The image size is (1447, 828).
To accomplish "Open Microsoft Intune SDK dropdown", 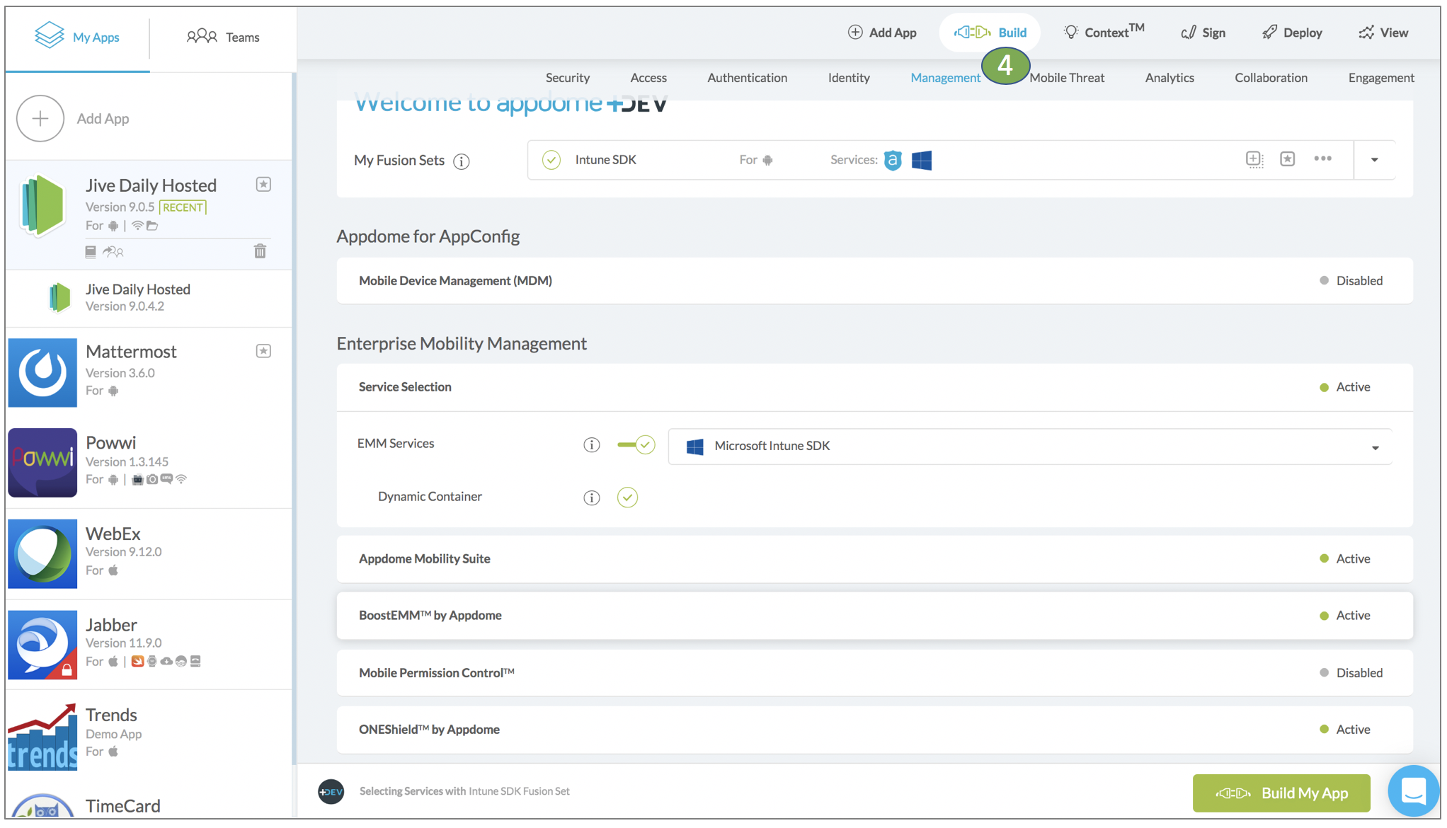I will [x=1030, y=446].
